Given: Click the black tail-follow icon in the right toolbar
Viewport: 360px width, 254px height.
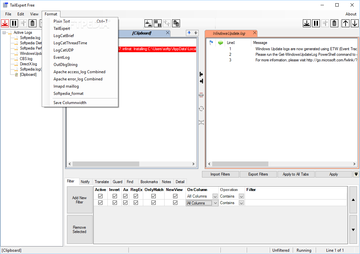Looking at the screenshot, I should [307, 23].
